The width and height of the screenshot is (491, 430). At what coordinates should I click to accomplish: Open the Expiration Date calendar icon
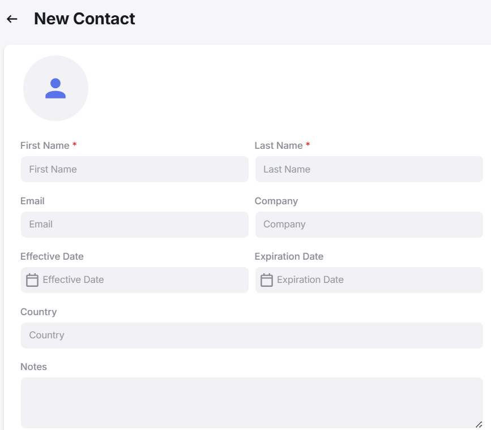pyautogui.click(x=267, y=279)
